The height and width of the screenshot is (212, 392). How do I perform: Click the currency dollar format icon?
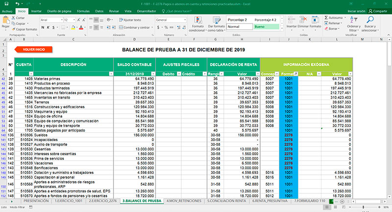click(x=158, y=27)
